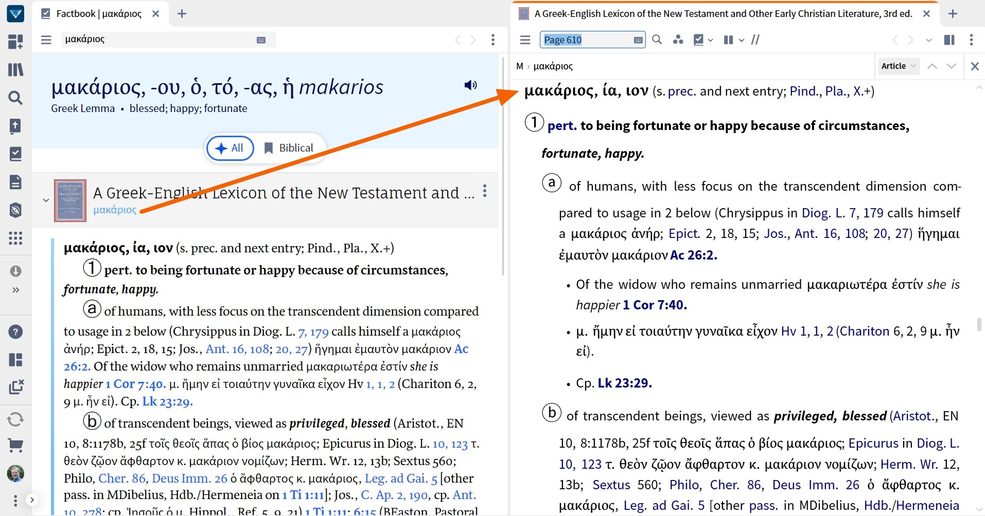985x516 pixels.
Task: Open the lexicon panel kebab menu
Action: [971, 40]
